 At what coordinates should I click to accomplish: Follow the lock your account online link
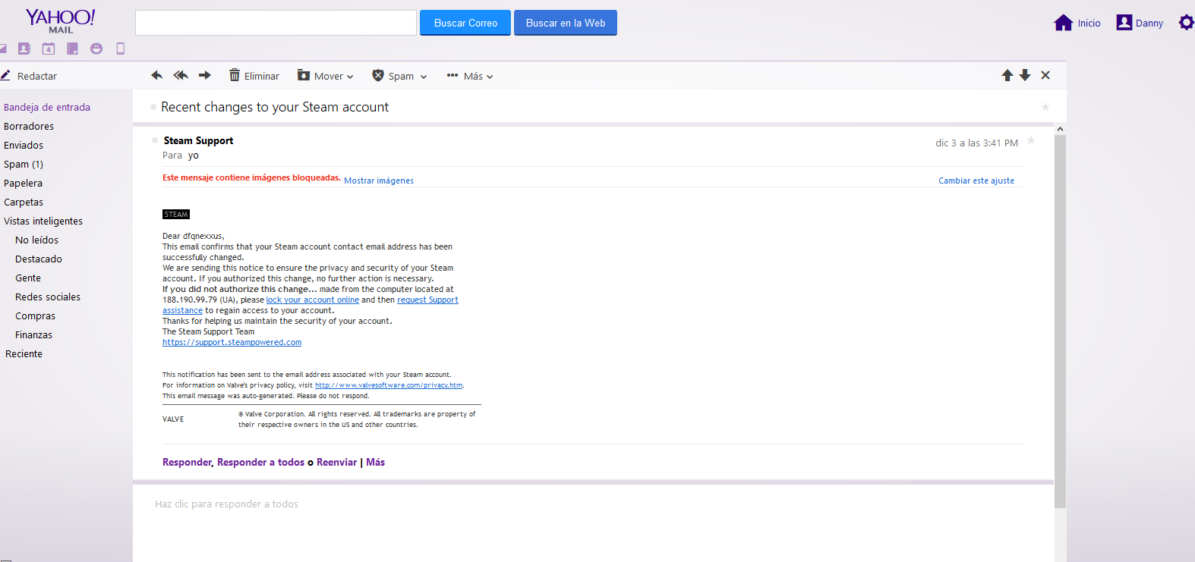(x=313, y=300)
